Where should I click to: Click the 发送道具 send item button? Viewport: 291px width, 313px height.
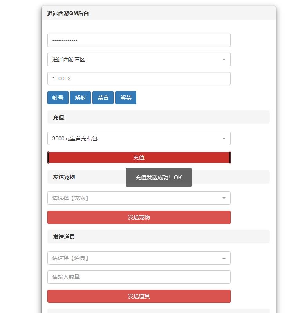[x=139, y=296]
